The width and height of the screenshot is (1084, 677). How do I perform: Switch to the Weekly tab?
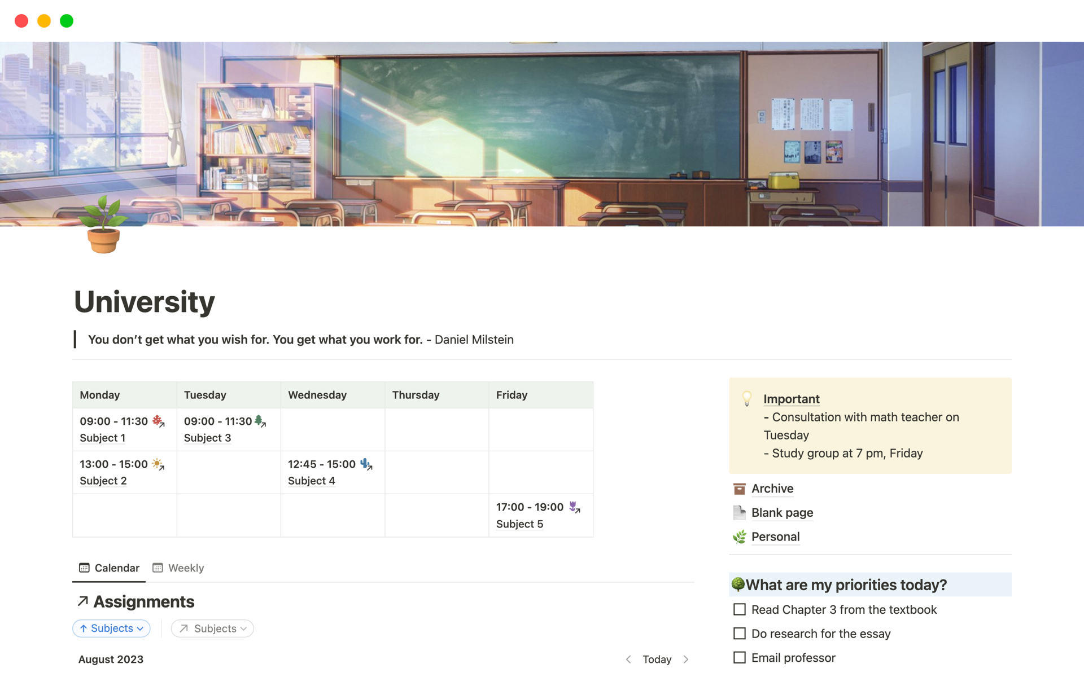point(178,568)
